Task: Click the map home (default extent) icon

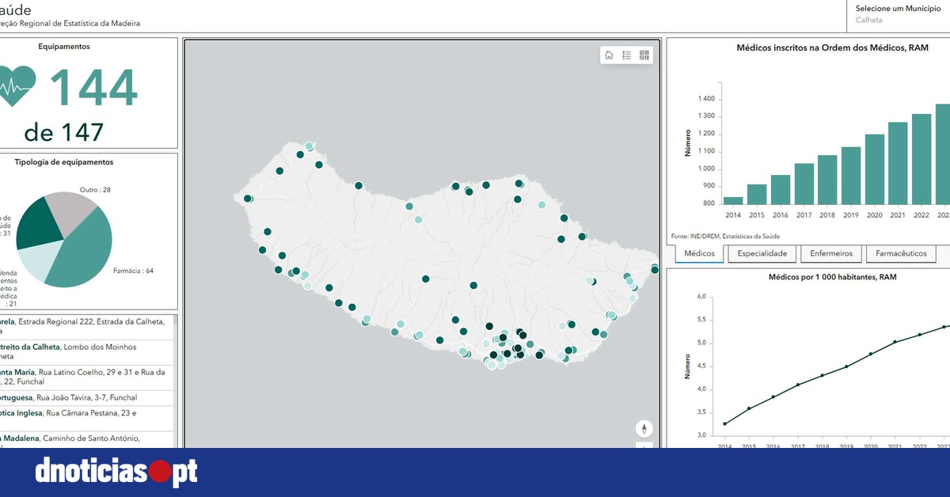Action: pos(609,55)
